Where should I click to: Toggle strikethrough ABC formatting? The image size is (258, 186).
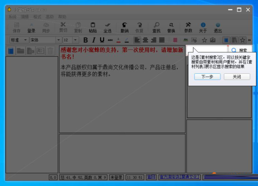[x=110, y=40]
